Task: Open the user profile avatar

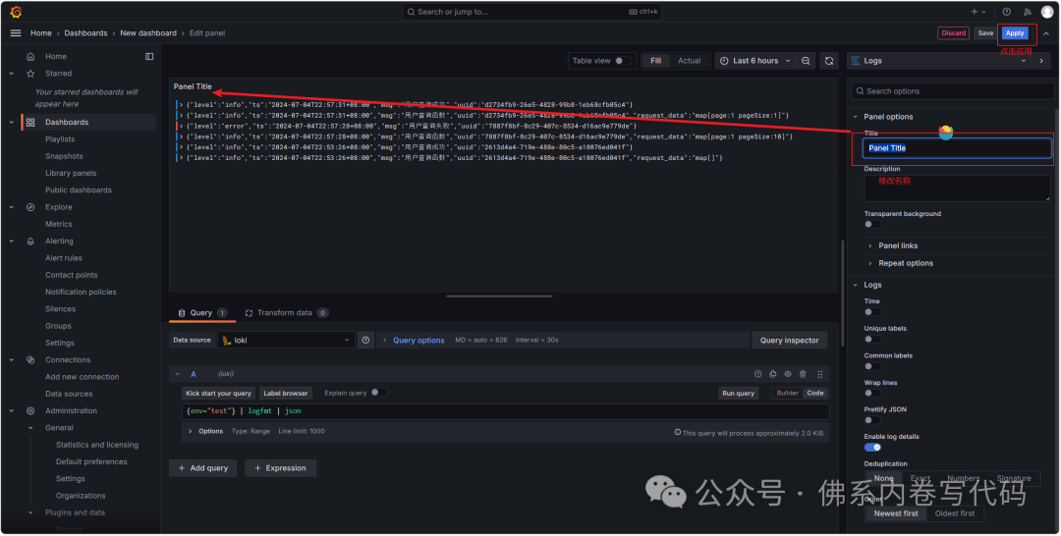Action: [1047, 12]
